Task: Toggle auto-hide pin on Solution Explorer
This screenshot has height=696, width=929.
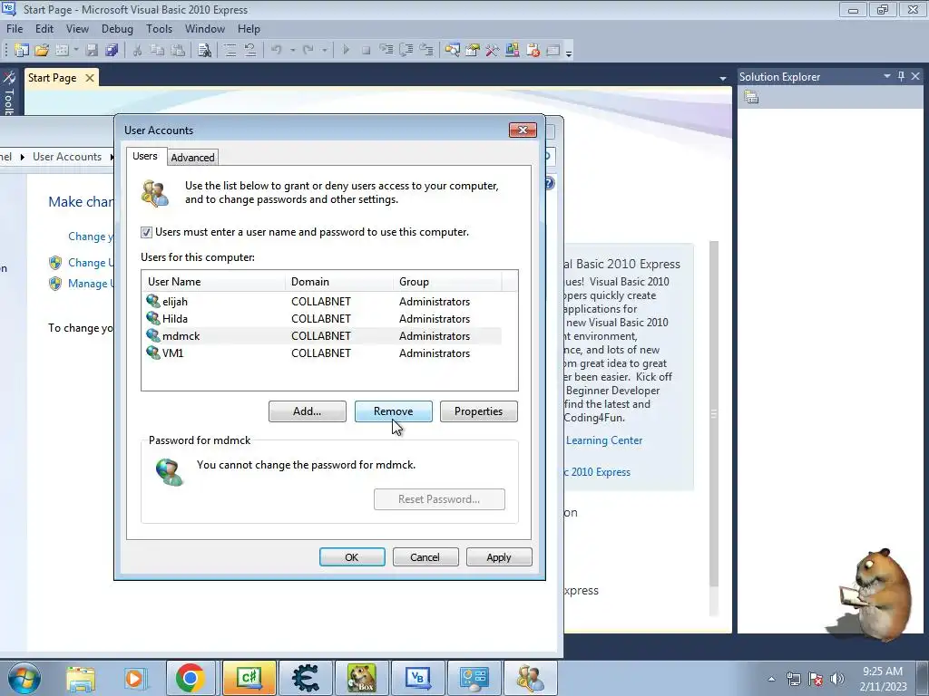Action: click(x=901, y=76)
